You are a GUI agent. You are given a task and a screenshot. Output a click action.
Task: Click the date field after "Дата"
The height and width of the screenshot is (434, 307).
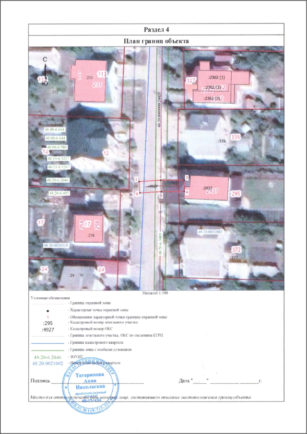(x=225, y=382)
